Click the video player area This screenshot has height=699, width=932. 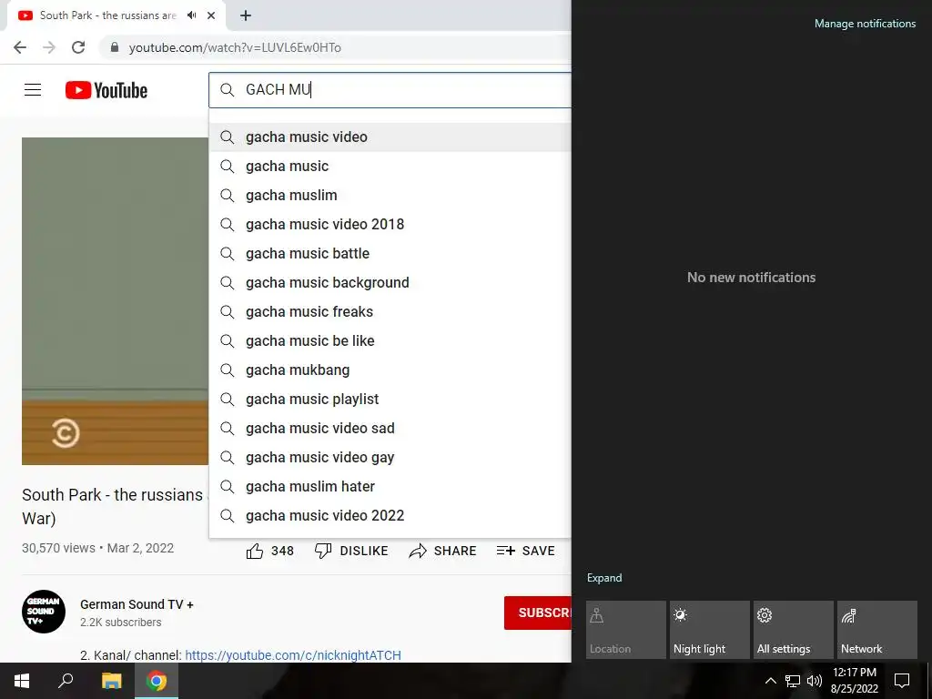pos(116,300)
